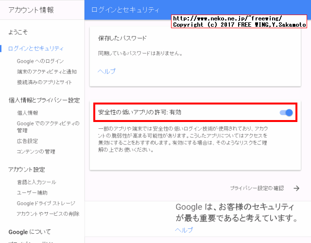Open ユーザー補助 sidebar item
The height and width of the screenshot is (243, 311).
(x=33, y=192)
